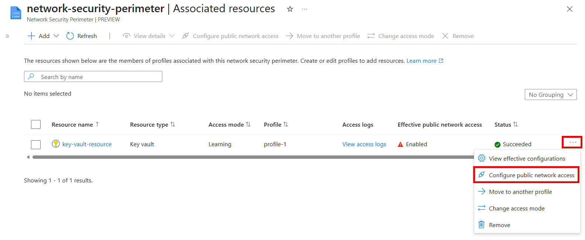Check the key-vault-resource row checkbox

[x=36, y=144]
